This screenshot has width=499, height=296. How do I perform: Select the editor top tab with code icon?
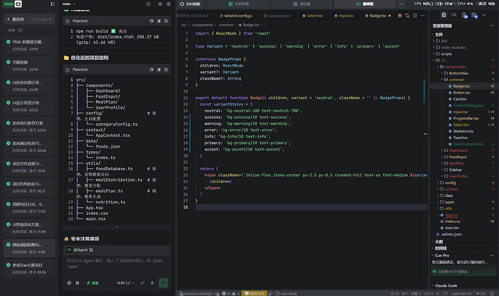pyautogui.click(x=364, y=4)
